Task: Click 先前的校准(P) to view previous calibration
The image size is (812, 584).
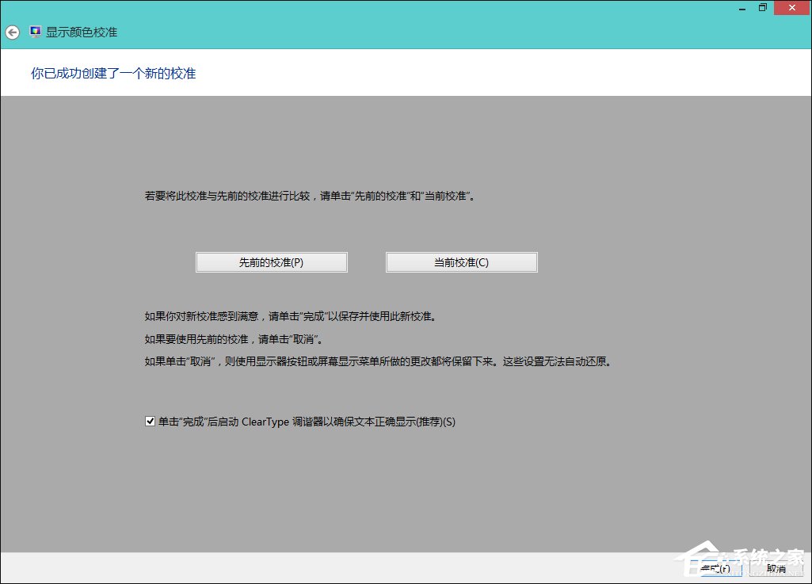Action: pos(270,261)
